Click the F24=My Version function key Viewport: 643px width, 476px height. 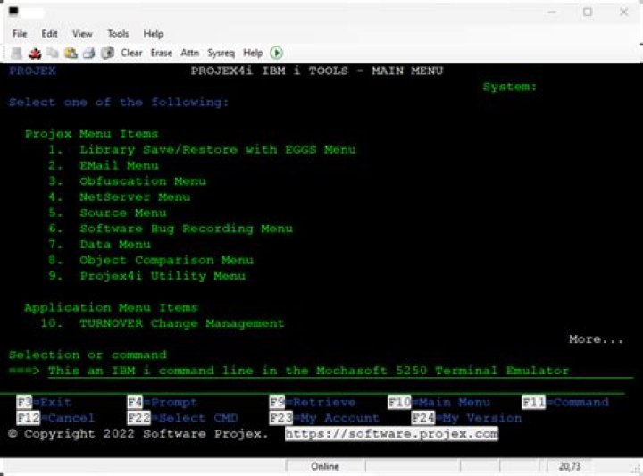click(x=467, y=418)
